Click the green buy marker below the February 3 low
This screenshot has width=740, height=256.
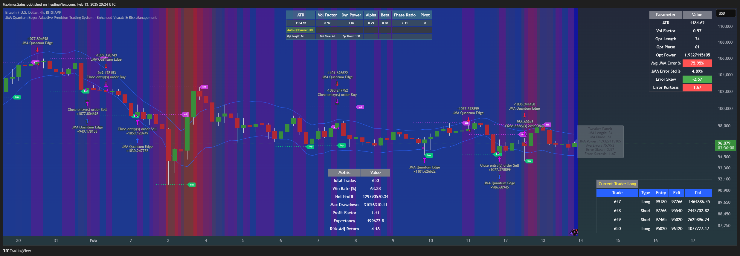click(x=192, y=185)
